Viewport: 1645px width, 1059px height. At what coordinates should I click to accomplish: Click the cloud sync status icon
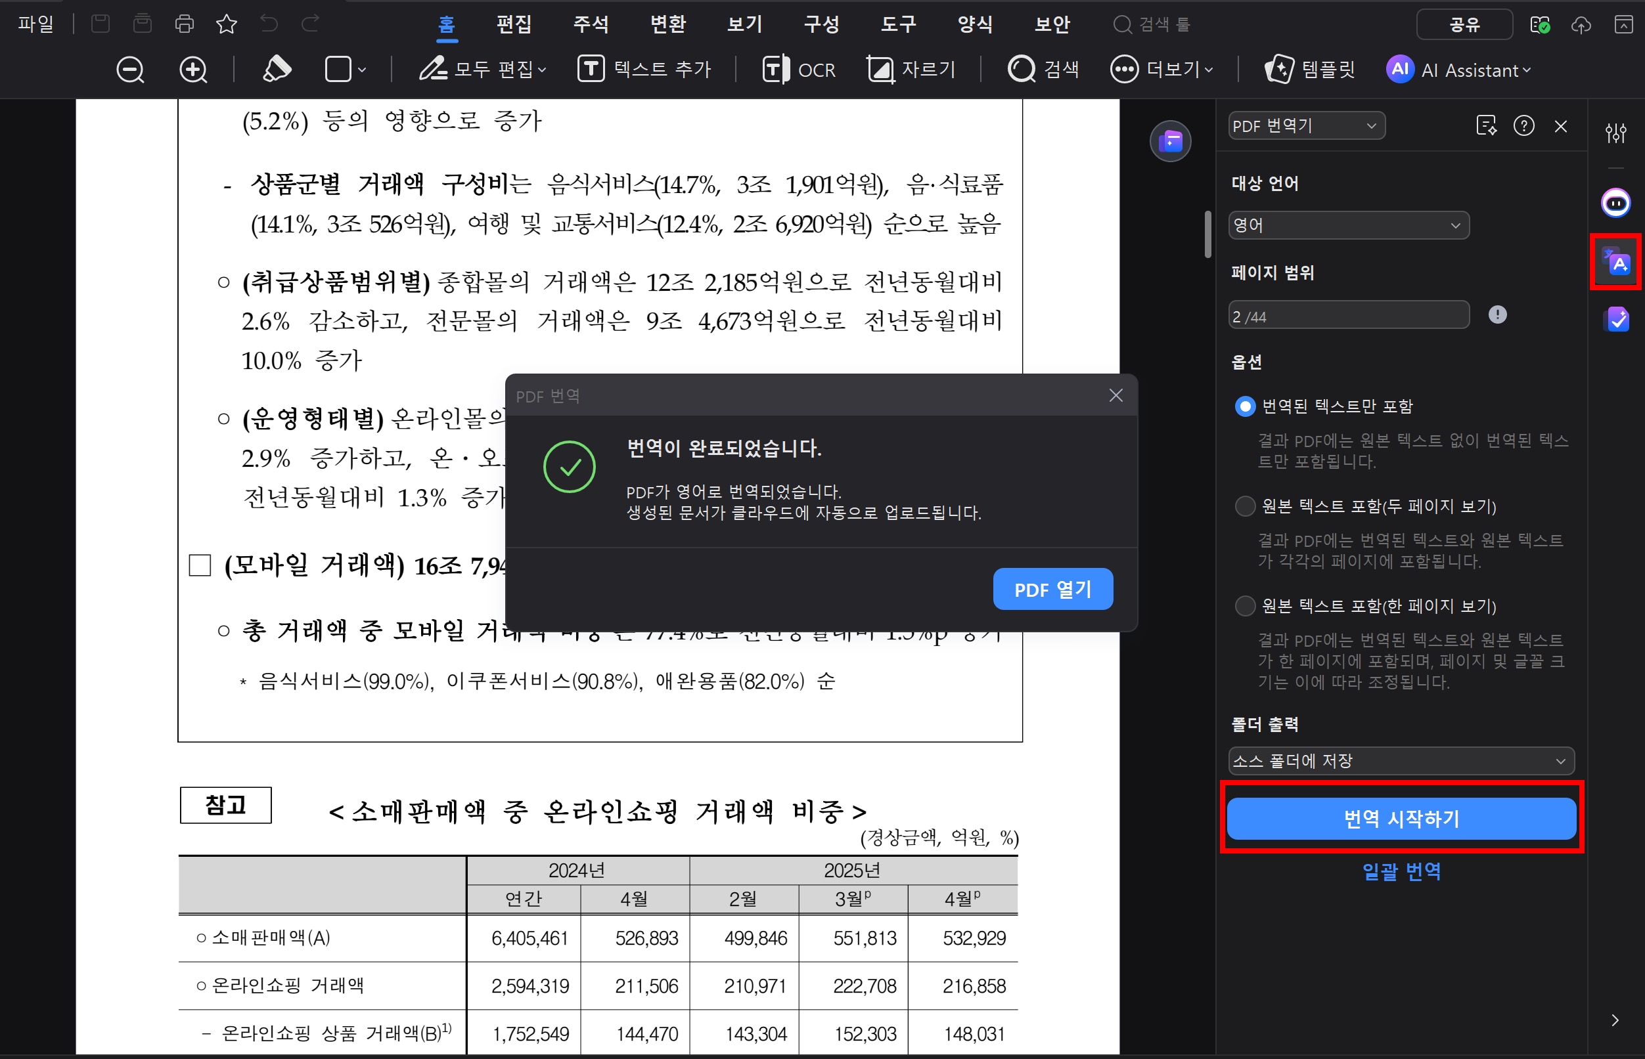click(x=1540, y=25)
